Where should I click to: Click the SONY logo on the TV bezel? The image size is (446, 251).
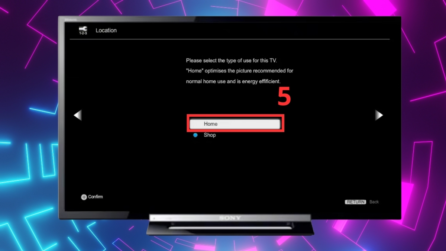[x=230, y=218]
